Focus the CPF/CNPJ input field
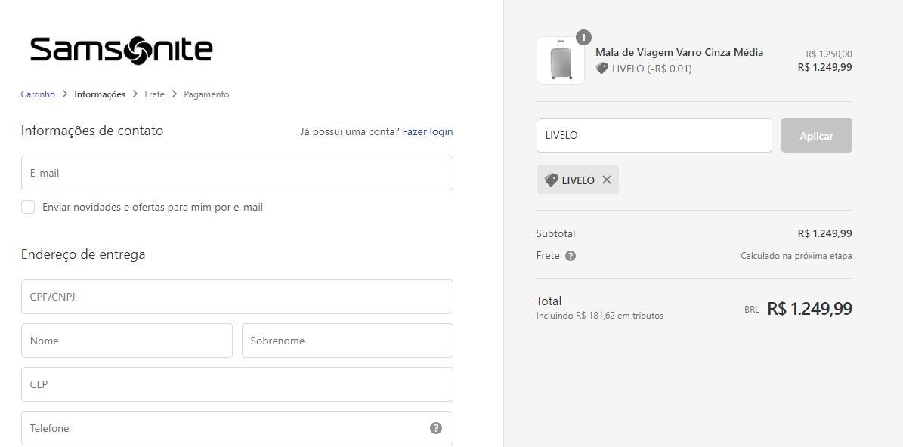 [237, 297]
